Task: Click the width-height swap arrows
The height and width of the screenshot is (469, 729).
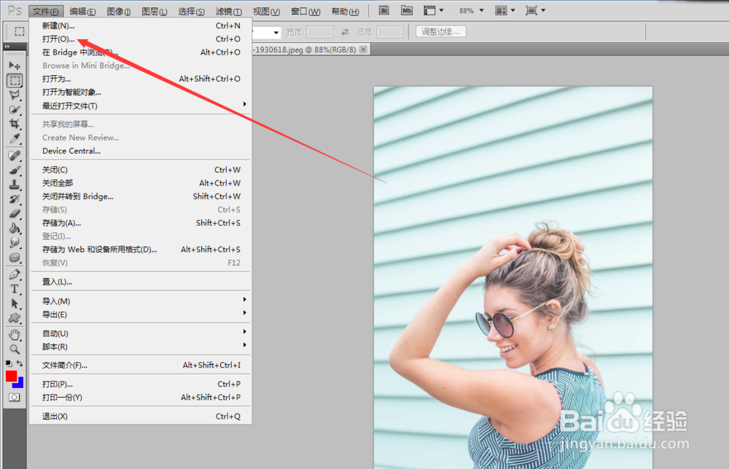Action: click(345, 32)
